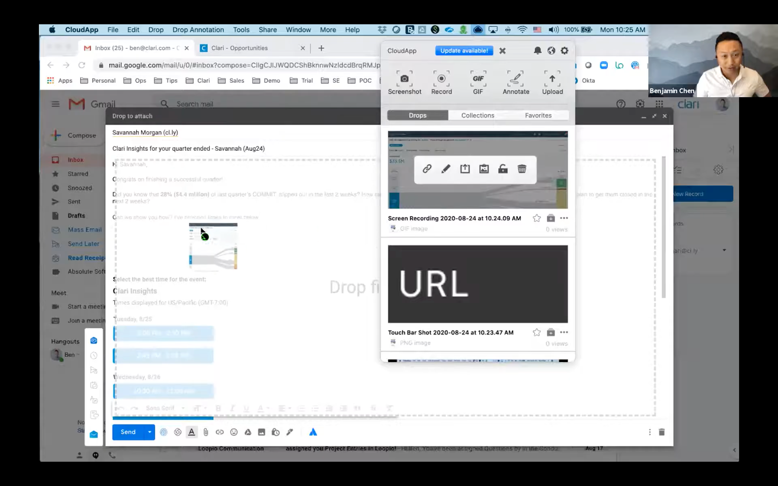Start a CloudApp screen Record
Viewport: 778px width, 486px height.
coord(442,83)
